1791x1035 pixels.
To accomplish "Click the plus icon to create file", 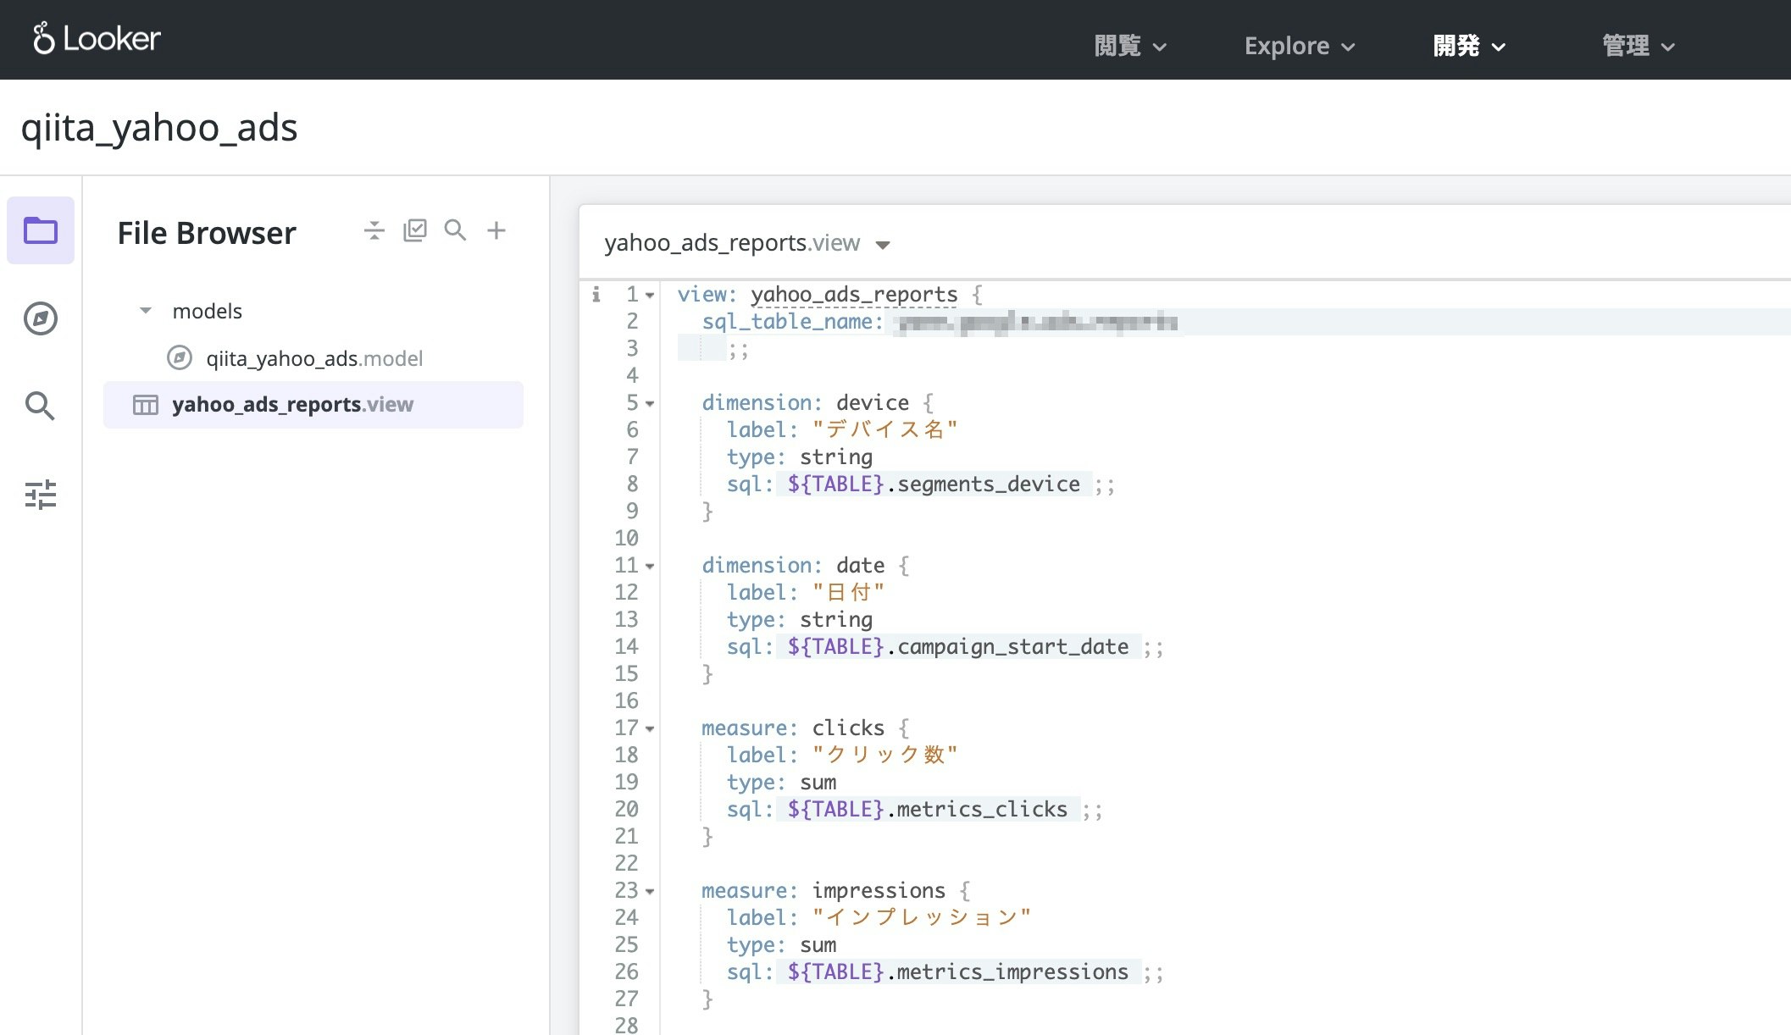I will (x=496, y=230).
